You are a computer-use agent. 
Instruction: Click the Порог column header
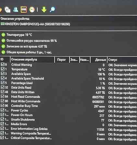coord(62,59)
